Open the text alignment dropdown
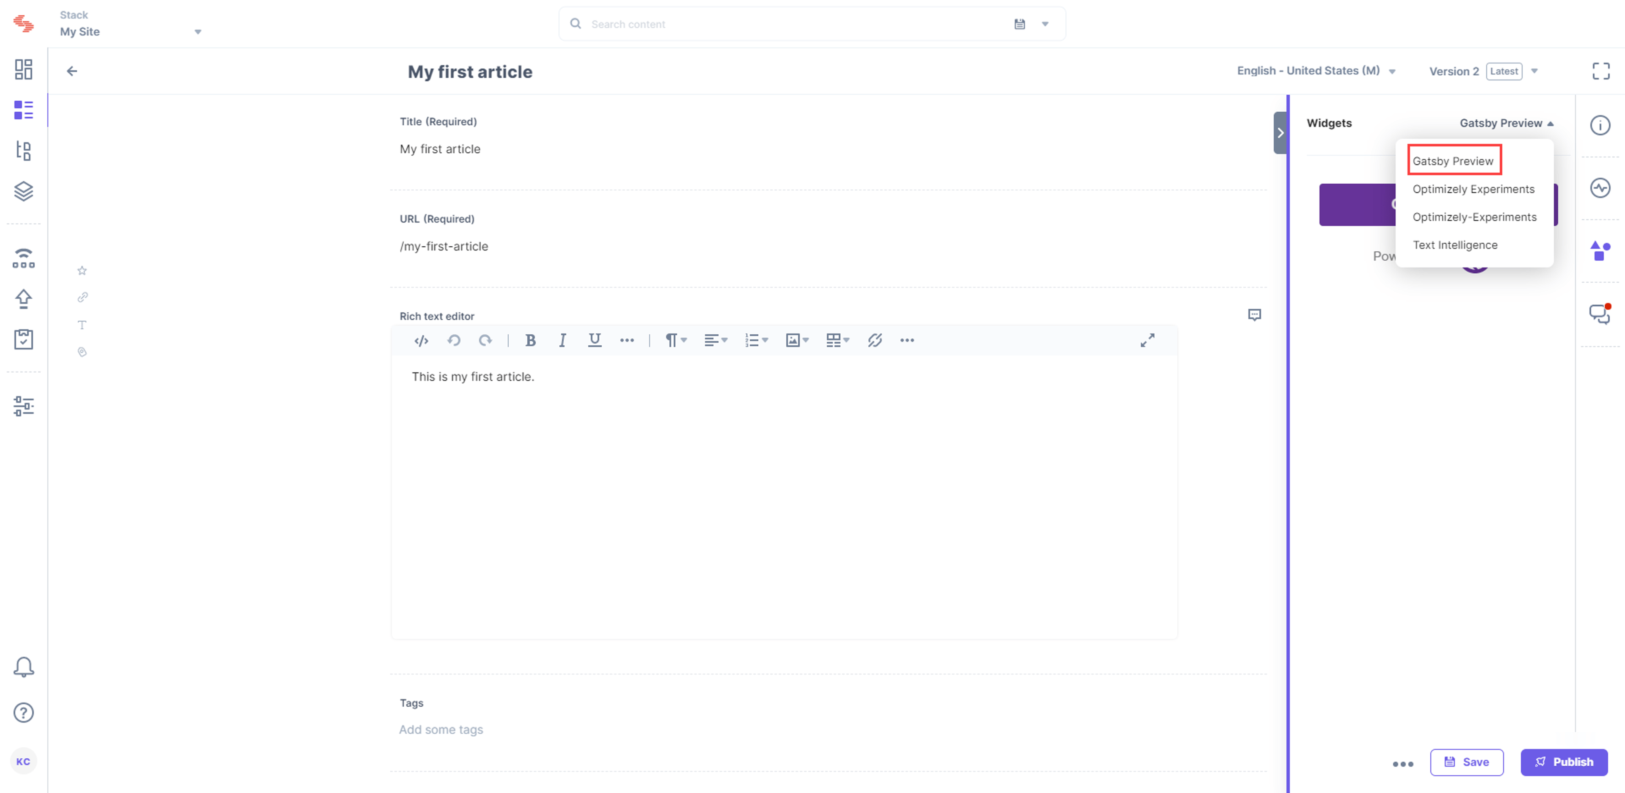Image resolution: width=1625 pixels, height=793 pixels. pos(716,341)
